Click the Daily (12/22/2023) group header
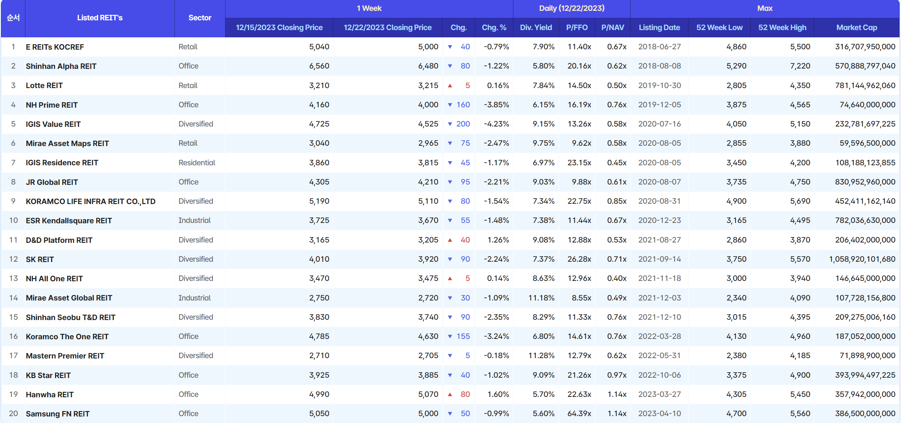Screen dimensions: 901x423 [x=572, y=8]
